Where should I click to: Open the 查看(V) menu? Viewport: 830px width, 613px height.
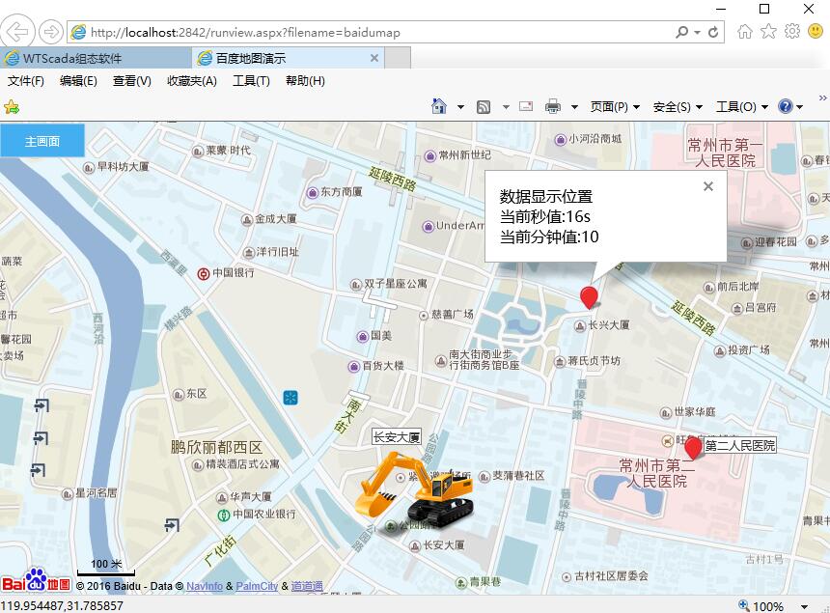(132, 81)
